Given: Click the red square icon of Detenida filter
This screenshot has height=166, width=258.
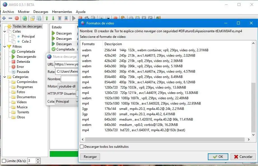Looking at the screenshot, I should click(x=13, y=62).
